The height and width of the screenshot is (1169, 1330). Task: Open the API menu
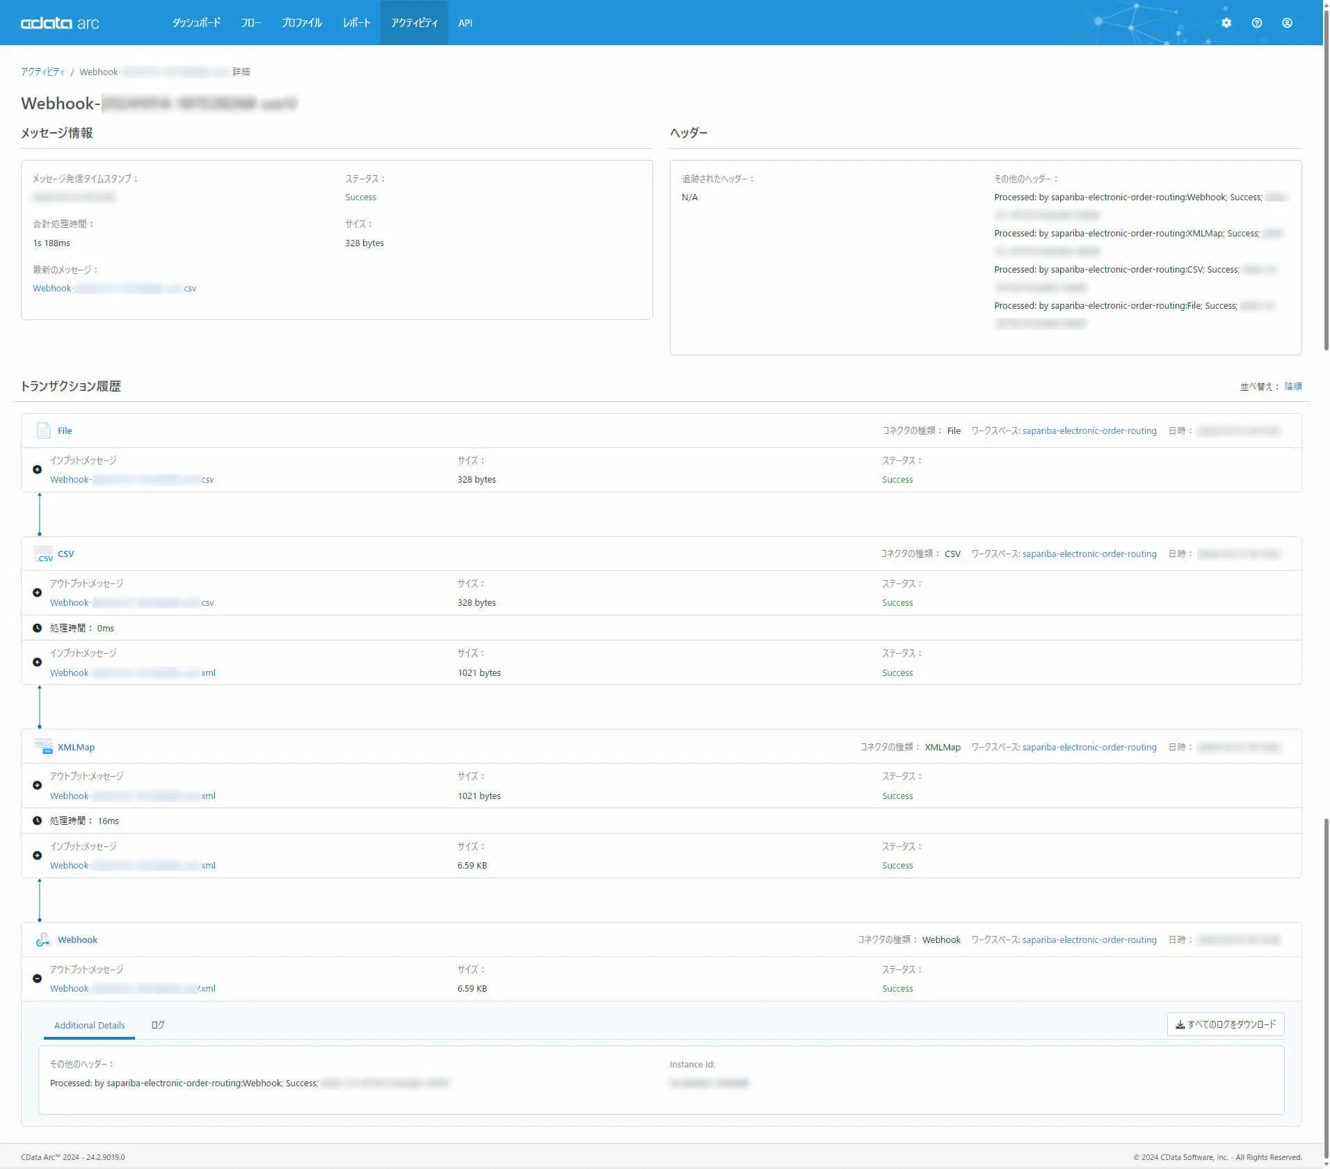point(465,23)
